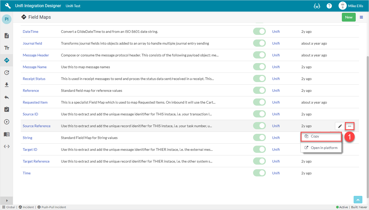Disable the toggle for Target Reference
The height and width of the screenshot is (210, 369).
(x=259, y=161)
